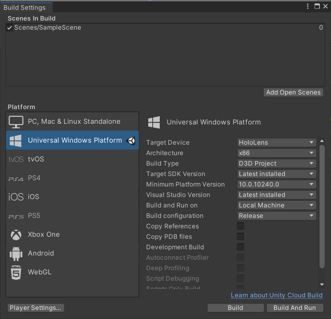
Task: Enable the Development Build checkbox
Action: tap(240, 247)
